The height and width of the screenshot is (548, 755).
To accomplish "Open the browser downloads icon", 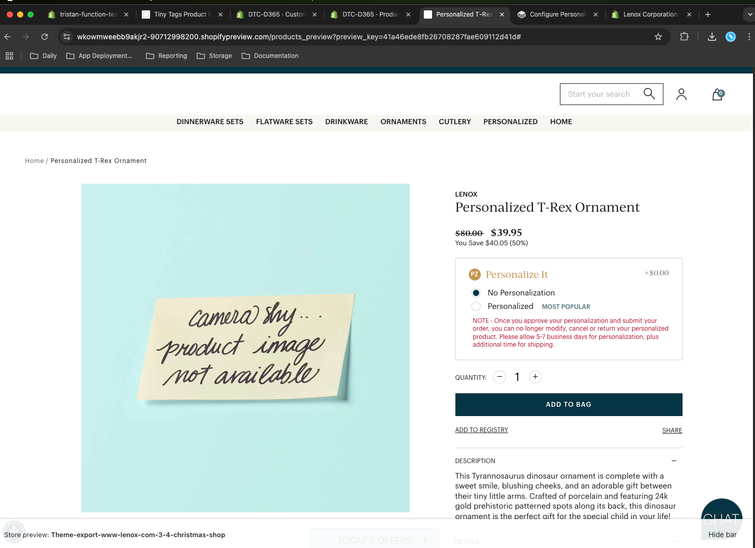I will (x=712, y=37).
